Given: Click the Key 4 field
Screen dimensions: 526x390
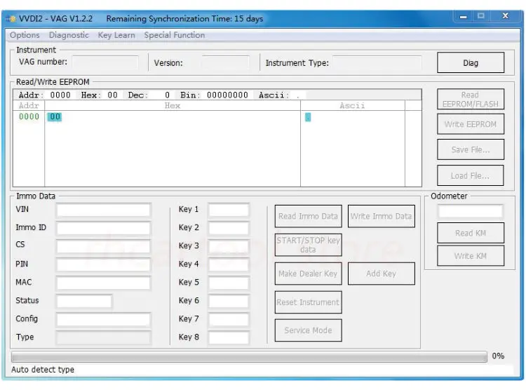Looking at the screenshot, I should pos(229,264).
